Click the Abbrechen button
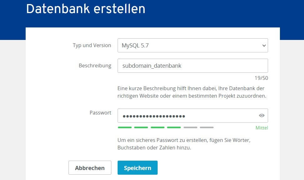The image size is (304, 180). [x=90, y=168]
